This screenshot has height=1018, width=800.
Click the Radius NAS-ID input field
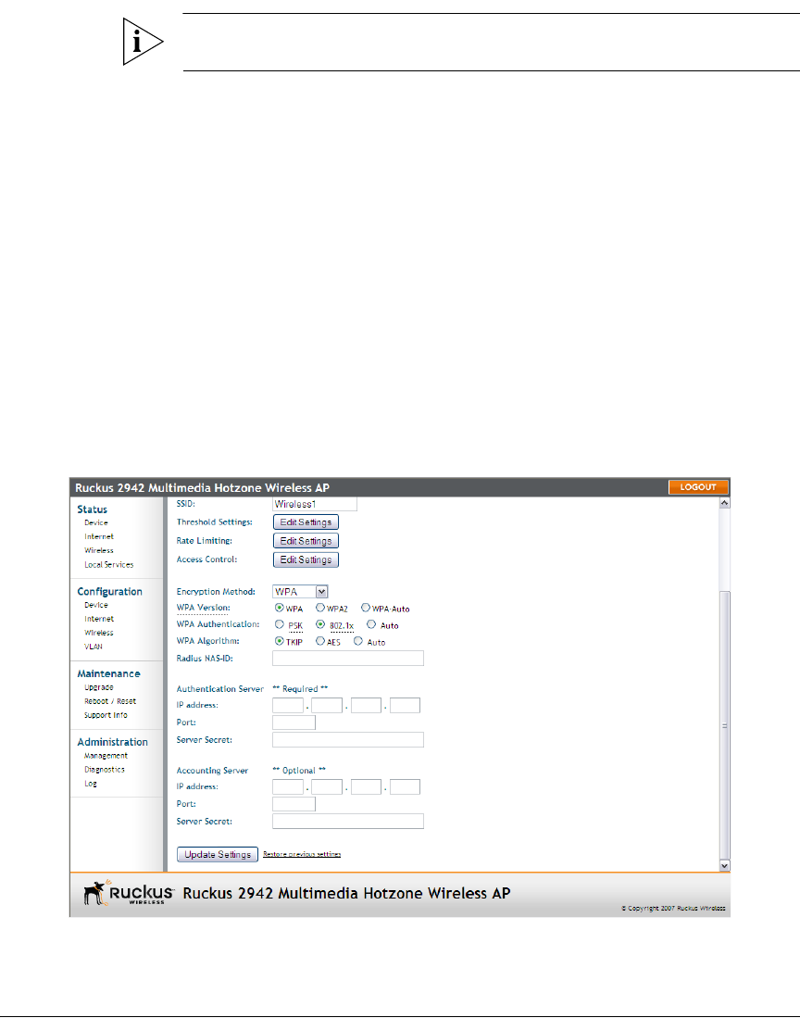point(348,659)
